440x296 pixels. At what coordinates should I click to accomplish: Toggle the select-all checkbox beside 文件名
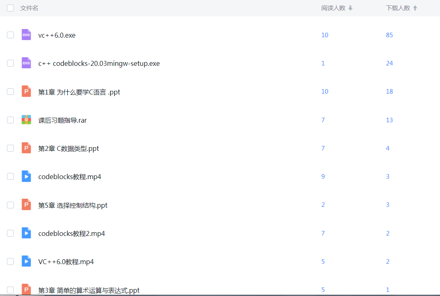click(x=11, y=8)
